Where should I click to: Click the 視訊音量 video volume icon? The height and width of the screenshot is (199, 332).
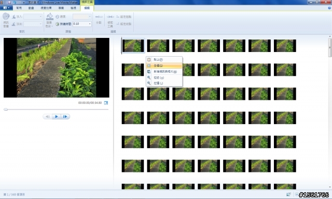(x=6, y=20)
